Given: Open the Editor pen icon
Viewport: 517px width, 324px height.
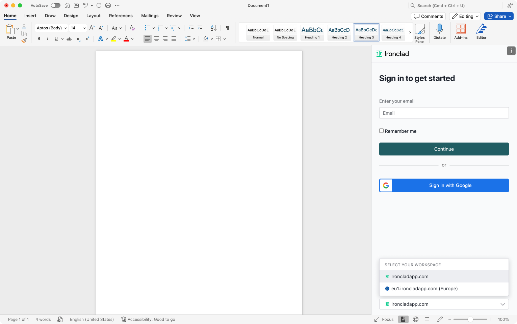Looking at the screenshot, I should pos(482,31).
